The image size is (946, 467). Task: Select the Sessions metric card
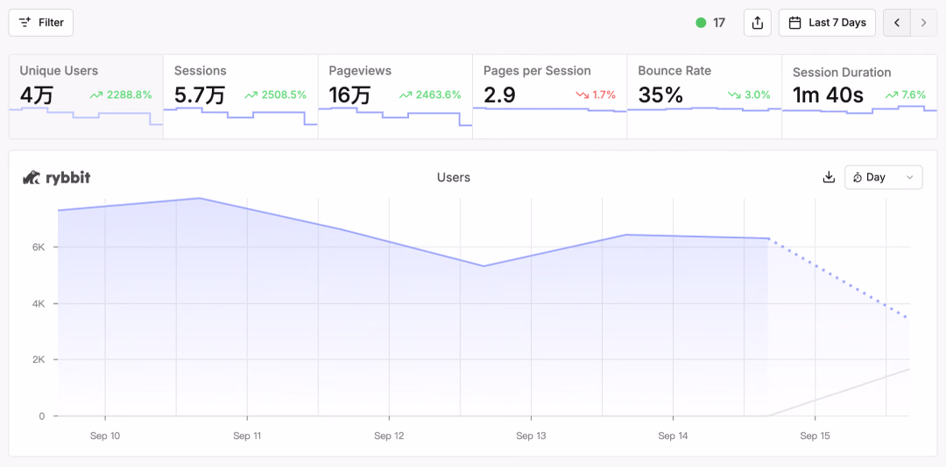[x=241, y=96]
